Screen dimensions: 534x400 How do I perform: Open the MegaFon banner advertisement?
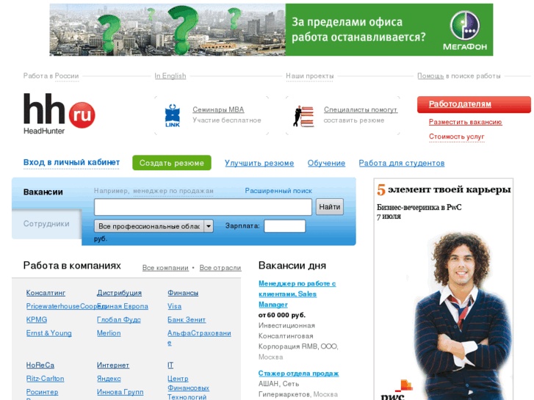coord(271,30)
